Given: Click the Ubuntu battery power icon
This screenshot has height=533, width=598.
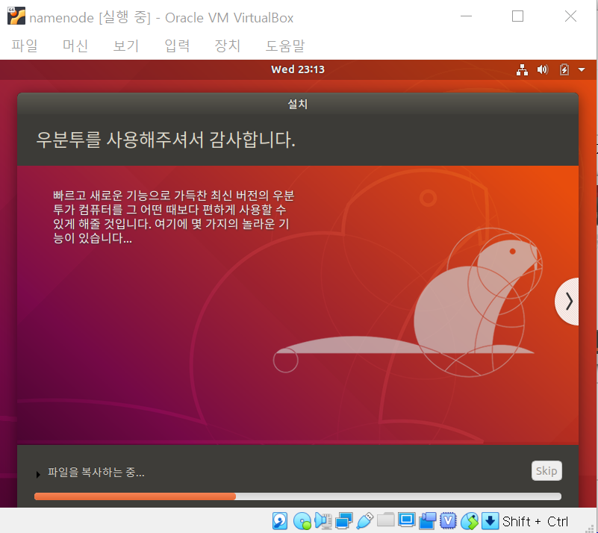Looking at the screenshot, I should [564, 69].
